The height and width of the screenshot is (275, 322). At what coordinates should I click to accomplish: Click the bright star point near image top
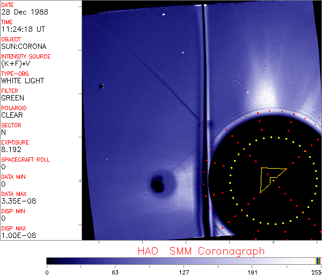point(164,15)
